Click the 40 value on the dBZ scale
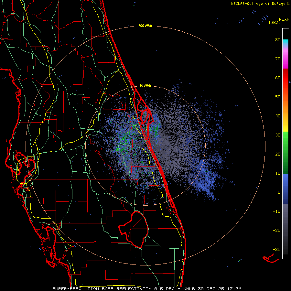 click(278, 116)
